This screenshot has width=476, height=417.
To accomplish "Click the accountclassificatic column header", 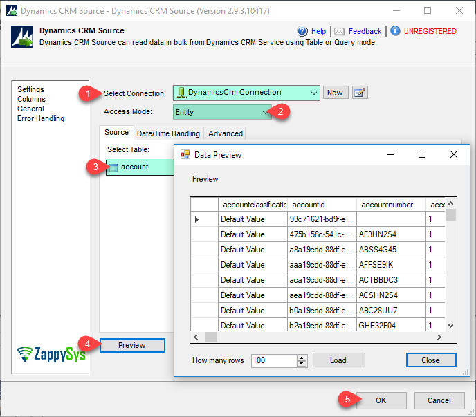I will pos(253,205).
